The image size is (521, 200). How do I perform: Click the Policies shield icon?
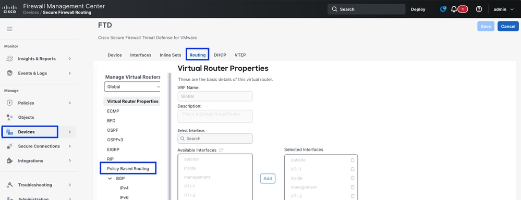[x=9, y=103]
